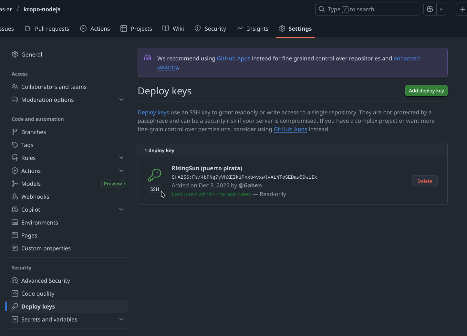Click the Pages browser icon
The image size is (467, 336).
coord(15,235)
